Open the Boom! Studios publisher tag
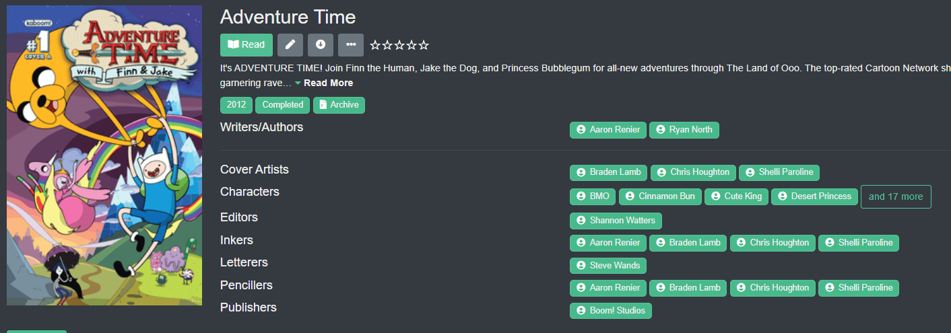Screen dimensions: 951x333 click(611, 310)
